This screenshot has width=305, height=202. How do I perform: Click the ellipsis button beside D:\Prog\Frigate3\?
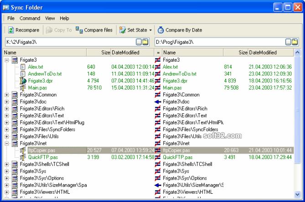point(288,42)
